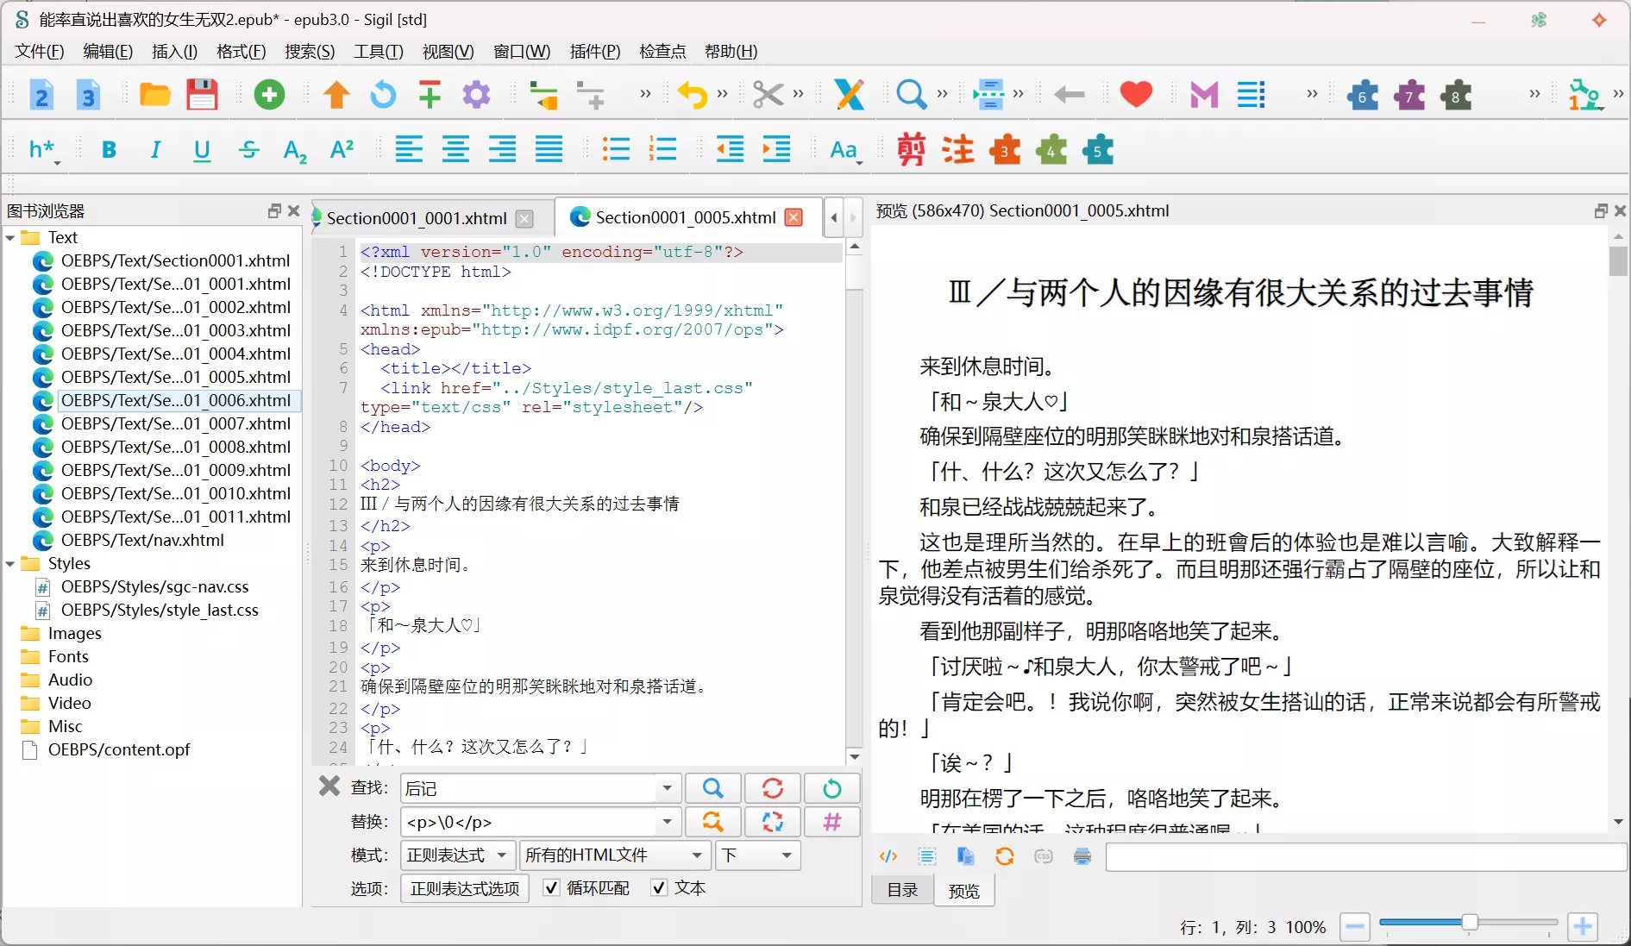This screenshot has height=946, width=1631.
Task: Click the zoom slider handle in status bar
Action: (1469, 924)
